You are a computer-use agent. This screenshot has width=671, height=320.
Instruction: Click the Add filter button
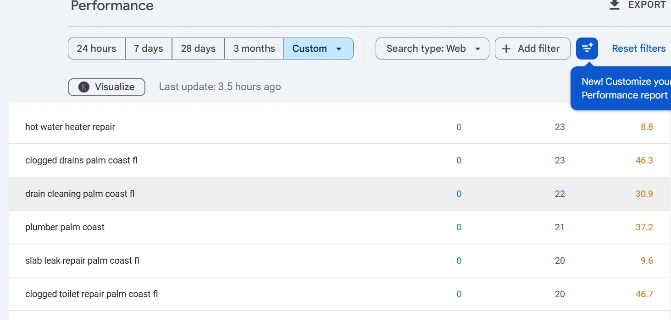(532, 49)
